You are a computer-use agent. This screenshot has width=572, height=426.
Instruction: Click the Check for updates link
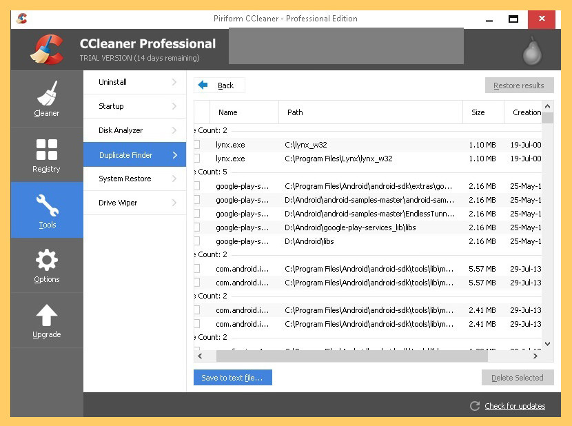[514, 406]
